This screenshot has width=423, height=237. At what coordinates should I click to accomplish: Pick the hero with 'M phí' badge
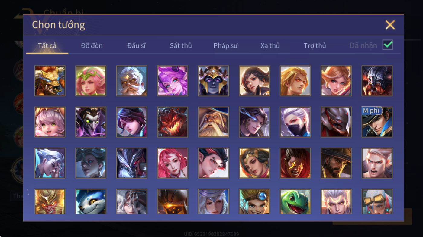click(x=377, y=122)
